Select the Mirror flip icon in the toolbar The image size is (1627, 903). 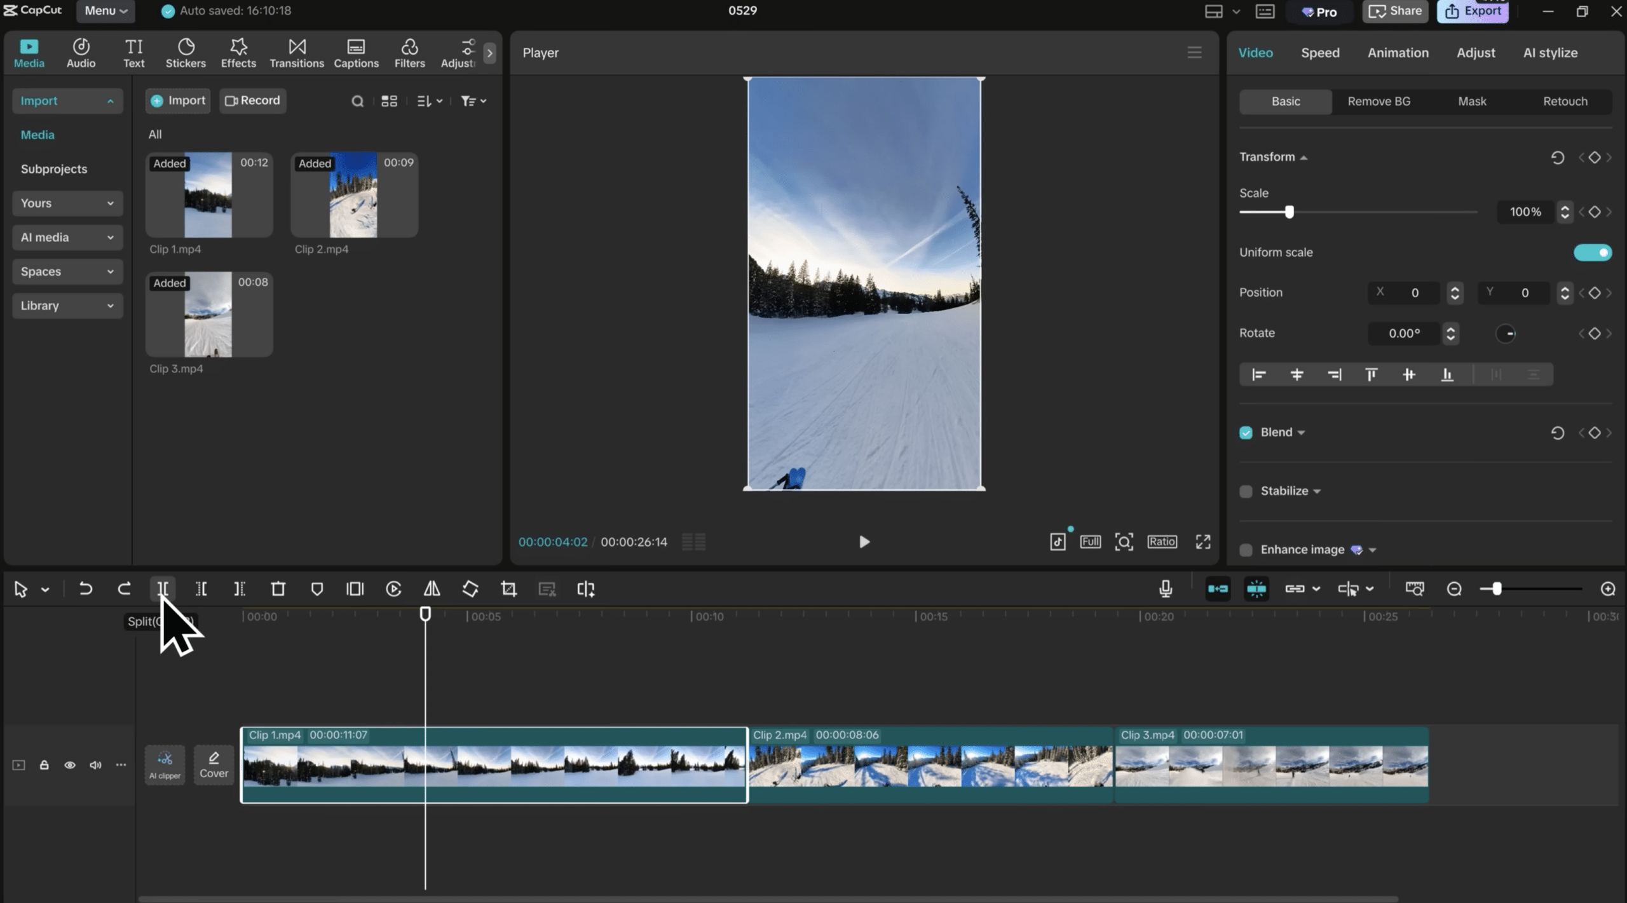(432, 588)
